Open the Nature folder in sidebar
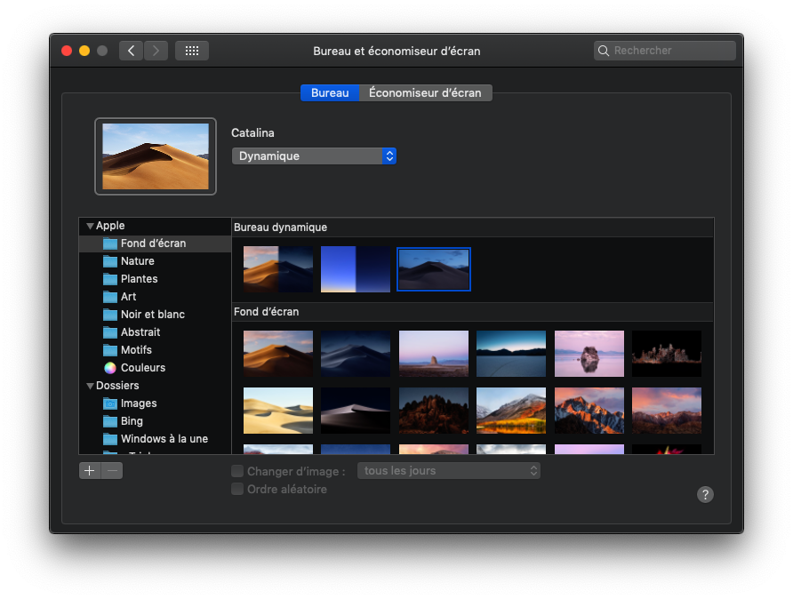 [x=137, y=261]
